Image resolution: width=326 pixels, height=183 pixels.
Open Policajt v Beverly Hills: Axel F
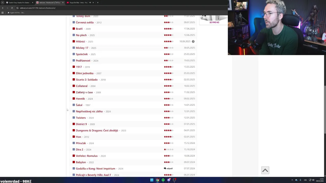click(93, 175)
